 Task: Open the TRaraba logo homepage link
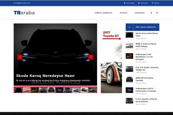click(x=24, y=13)
